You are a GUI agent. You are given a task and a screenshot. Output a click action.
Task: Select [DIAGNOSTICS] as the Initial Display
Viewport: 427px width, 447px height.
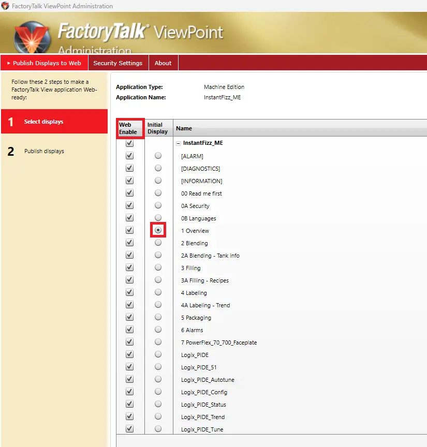pos(158,168)
